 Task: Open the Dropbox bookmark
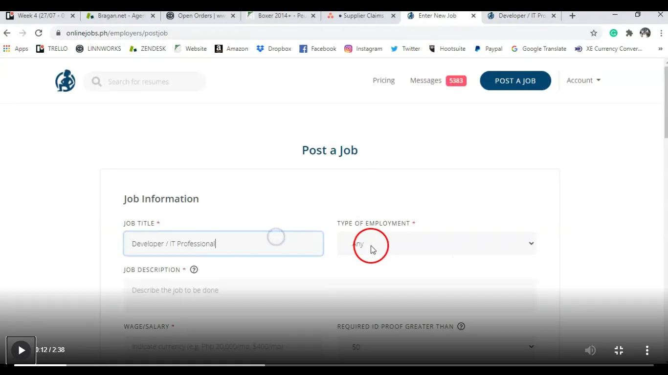coord(274,49)
